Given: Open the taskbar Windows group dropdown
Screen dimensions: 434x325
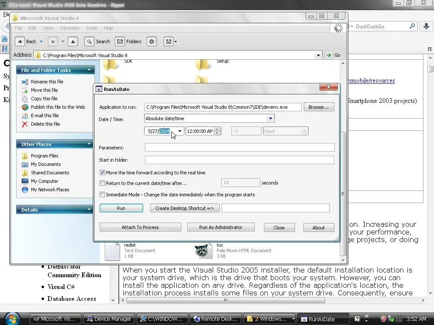Looking at the screenshot, I should pos(293,319).
